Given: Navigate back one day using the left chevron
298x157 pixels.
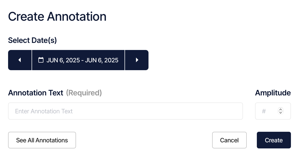Looking at the screenshot, I should pyautogui.click(x=20, y=60).
